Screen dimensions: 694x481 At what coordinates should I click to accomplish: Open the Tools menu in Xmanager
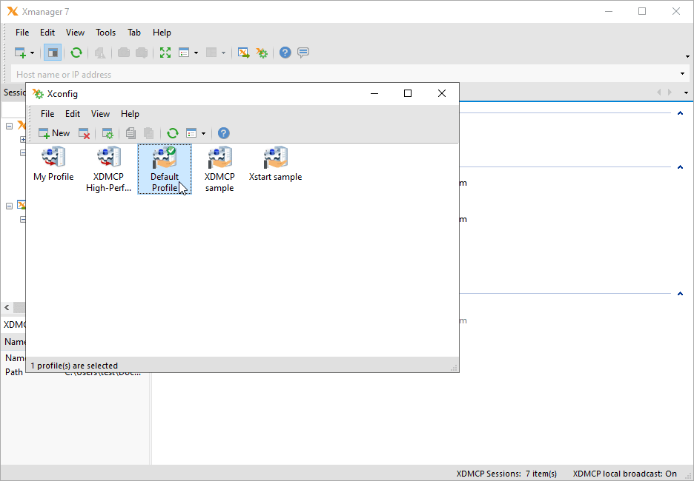point(106,33)
